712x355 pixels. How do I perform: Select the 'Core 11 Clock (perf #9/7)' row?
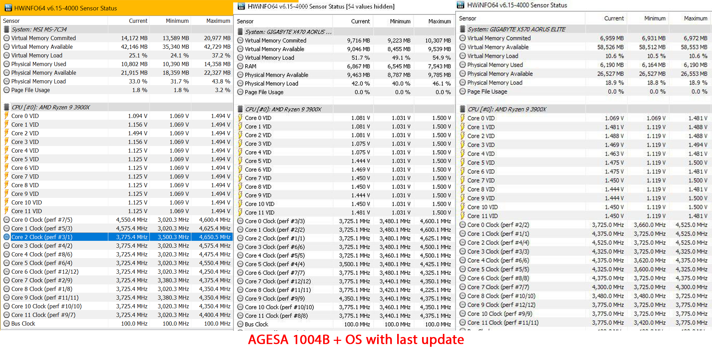[x=117, y=315]
